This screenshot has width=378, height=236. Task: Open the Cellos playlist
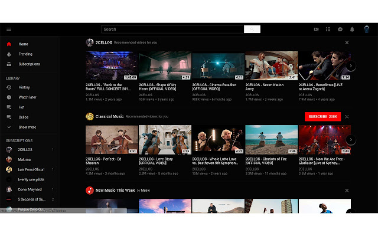click(x=24, y=117)
